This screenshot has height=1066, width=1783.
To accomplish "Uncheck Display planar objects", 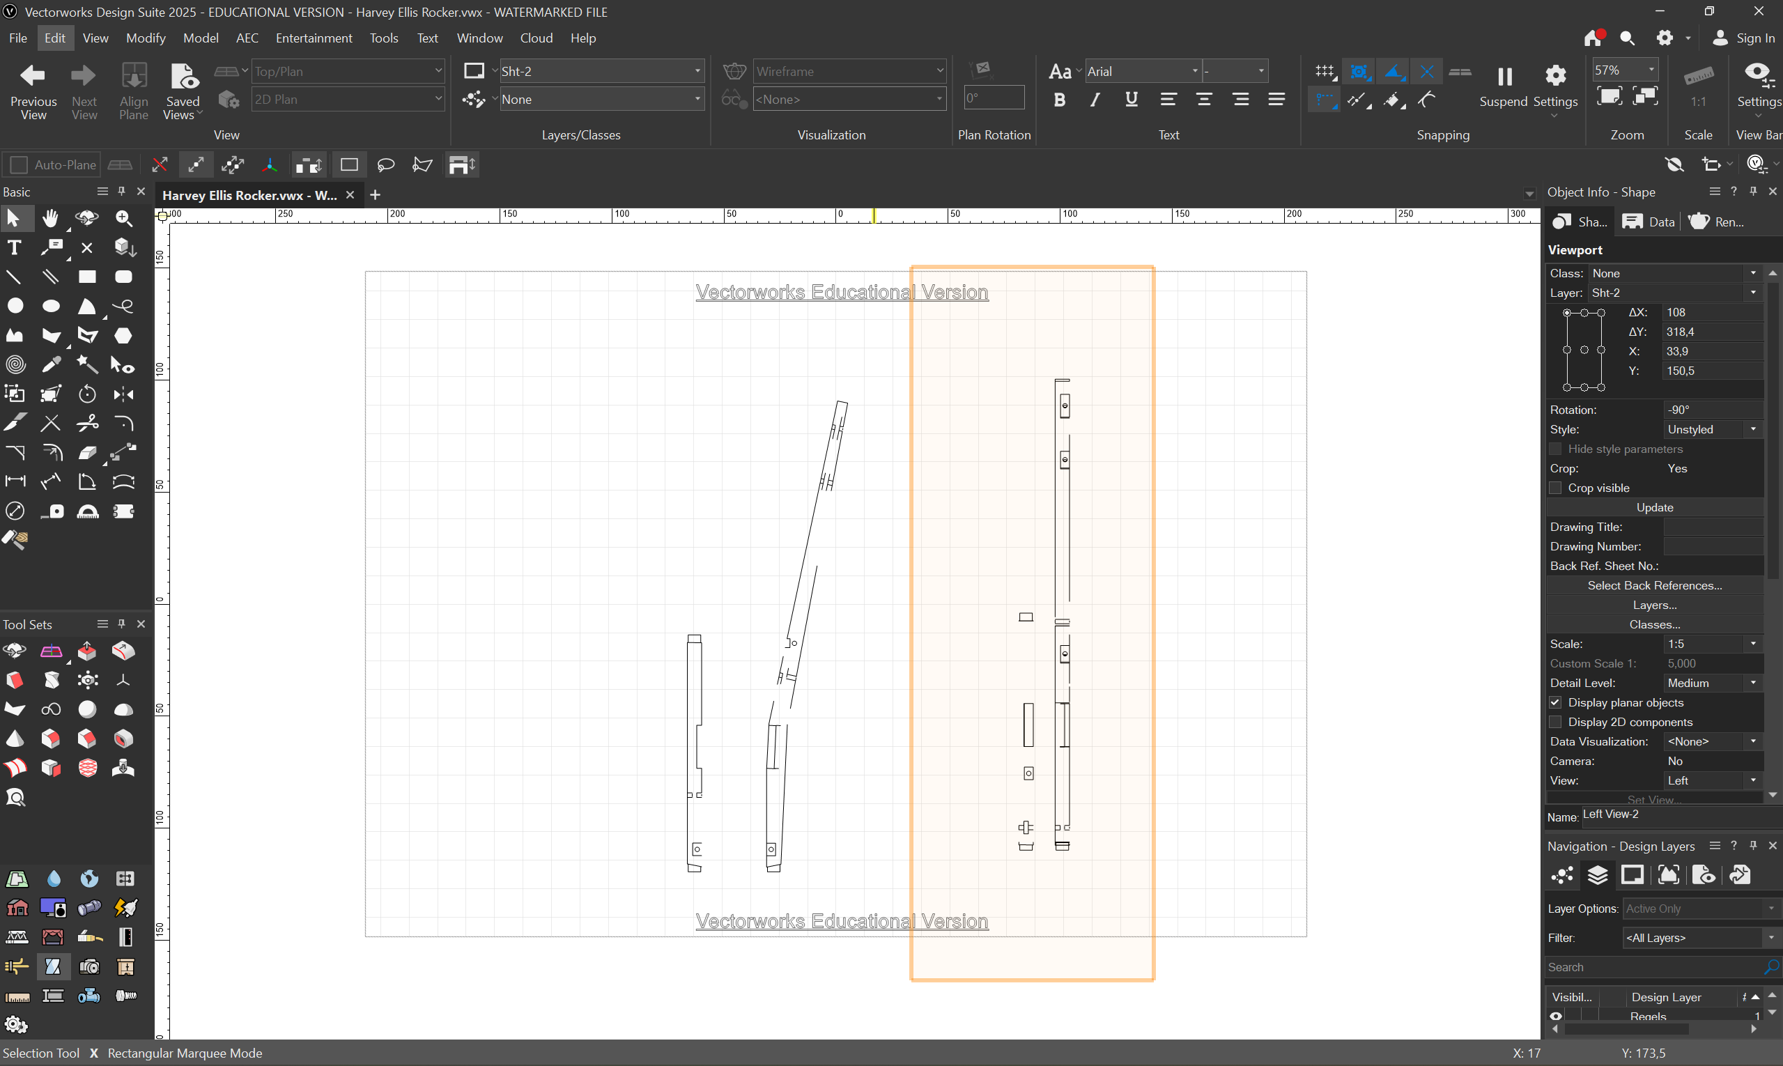I will [1555, 703].
